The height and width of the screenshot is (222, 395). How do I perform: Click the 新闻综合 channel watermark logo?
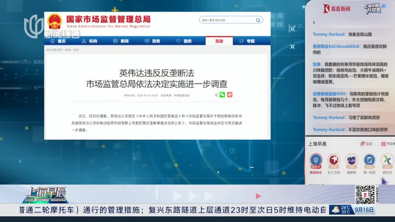(x=52, y=27)
